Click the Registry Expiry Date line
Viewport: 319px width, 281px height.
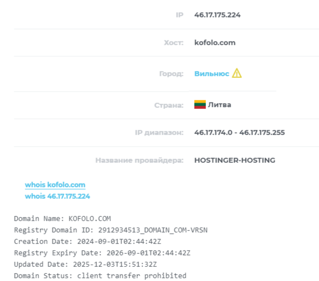pyautogui.click(x=102, y=253)
